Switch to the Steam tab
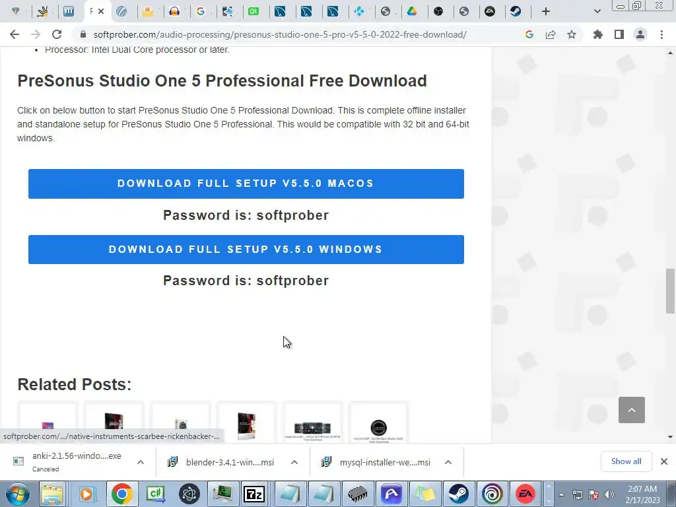The width and height of the screenshot is (676, 507). click(x=516, y=11)
